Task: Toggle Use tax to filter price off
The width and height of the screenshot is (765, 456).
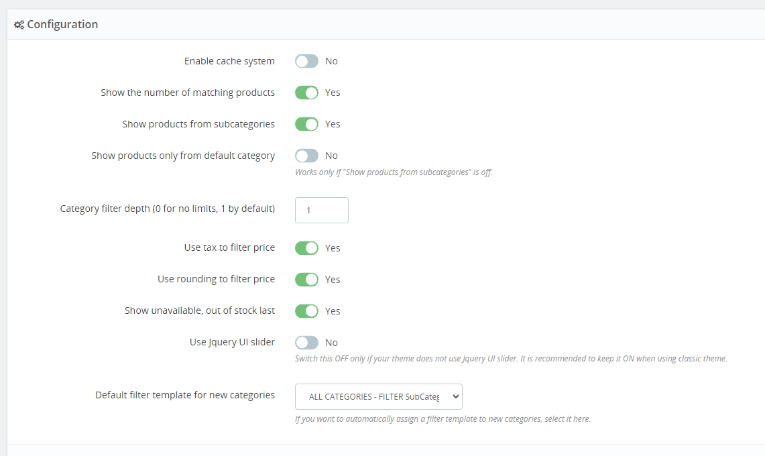Action: pyautogui.click(x=306, y=248)
